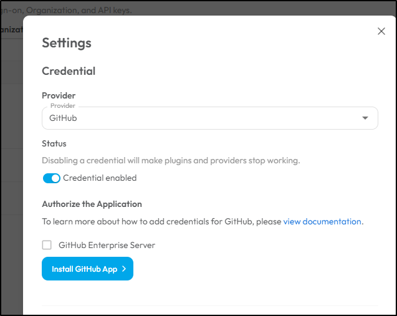Screen dimensions: 397x316
Task: Click the caret arrow in the Provider field
Action: pos(365,118)
